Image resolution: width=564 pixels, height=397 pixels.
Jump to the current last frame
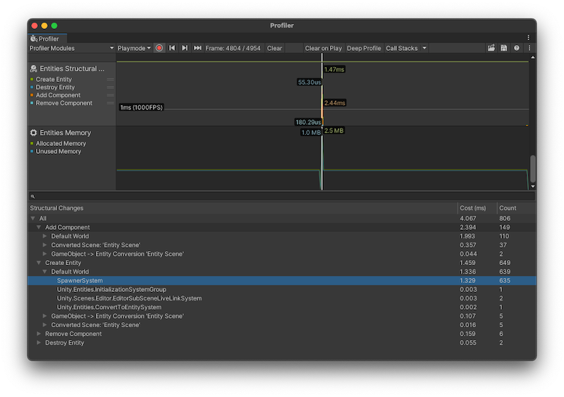(x=197, y=48)
